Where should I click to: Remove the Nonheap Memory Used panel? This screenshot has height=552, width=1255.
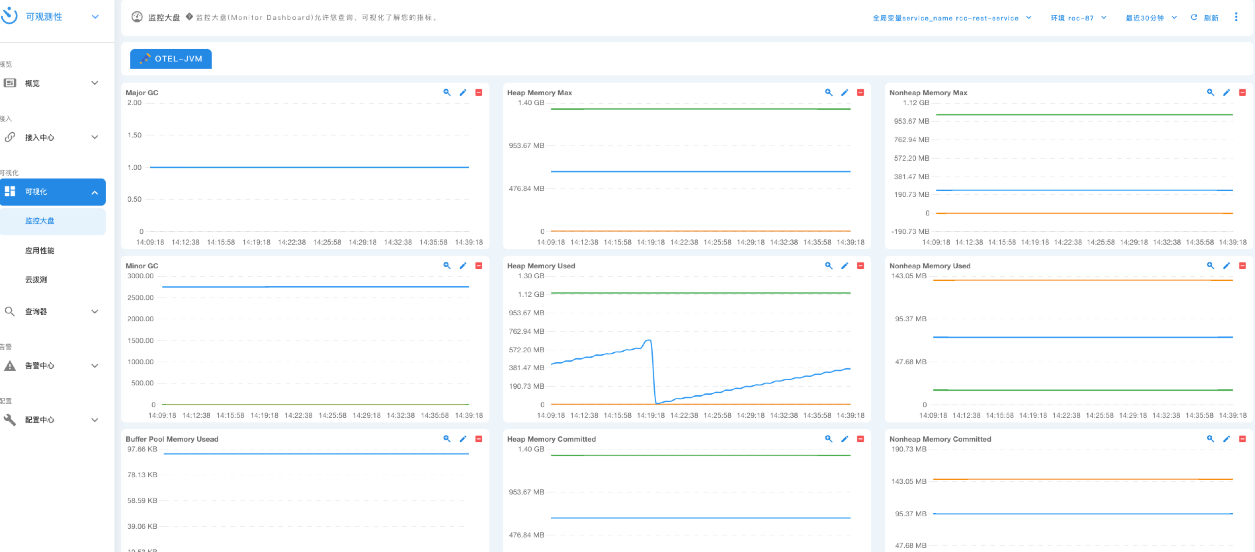(x=1243, y=266)
